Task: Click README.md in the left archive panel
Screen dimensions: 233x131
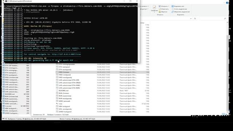Action: [x=10, y=94]
